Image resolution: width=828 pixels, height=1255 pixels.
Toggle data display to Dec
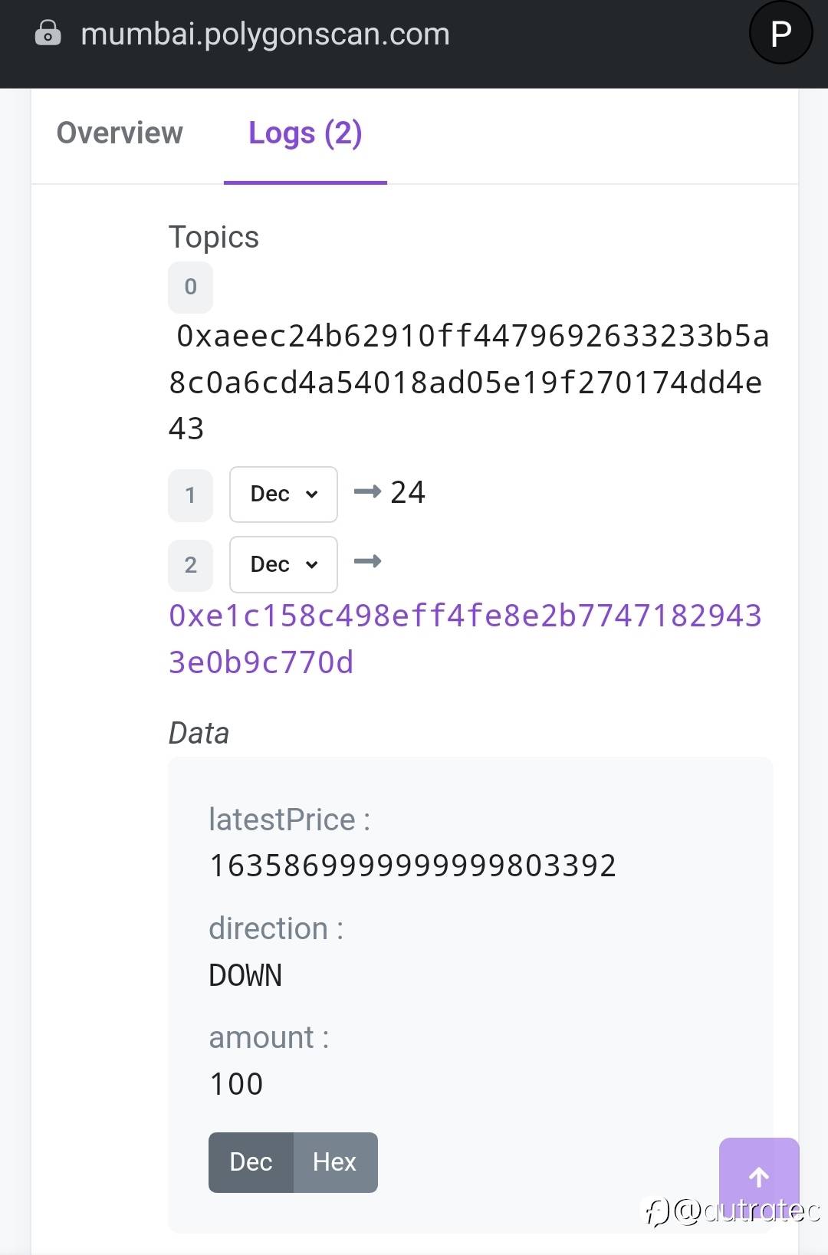[251, 1162]
